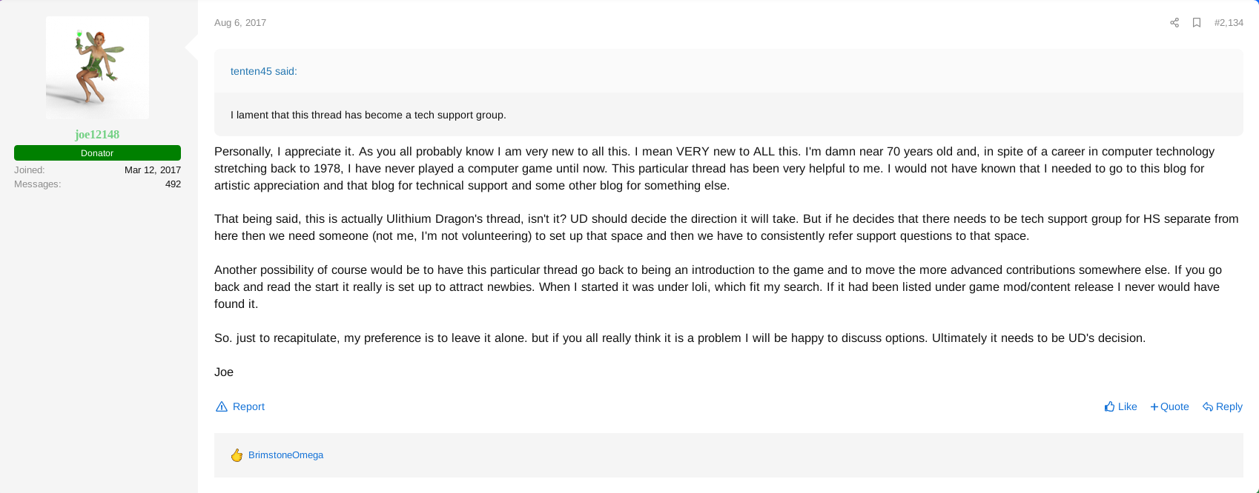Image resolution: width=1259 pixels, height=493 pixels.
Task: Click the reply arrow icon
Action: pyautogui.click(x=1208, y=406)
